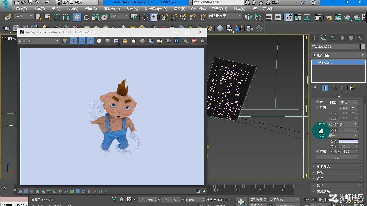Screen dimensions: 367x206
Task: Open the 模式 mode dropdown
Action: (343, 136)
